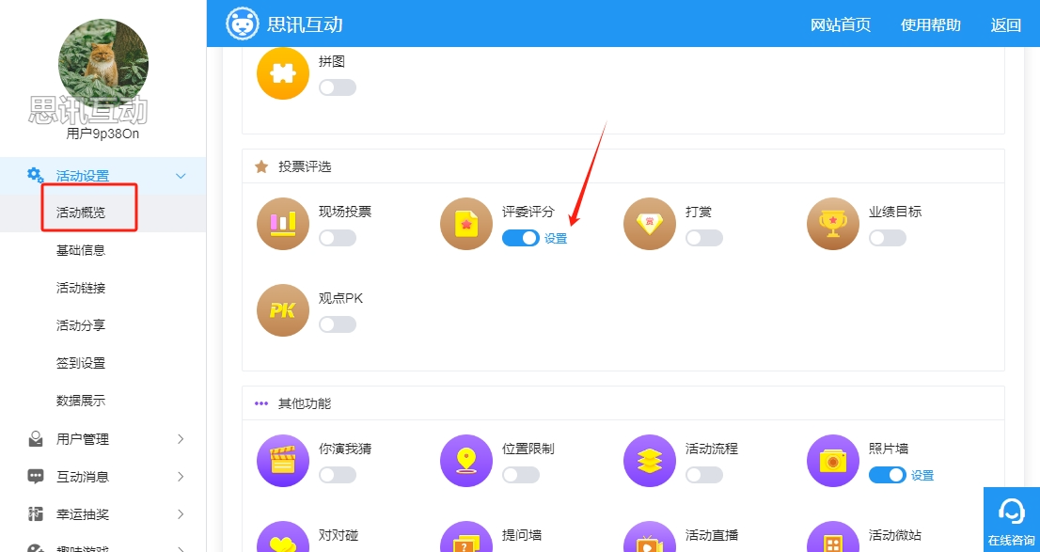Select the 打赏 diamond icon
This screenshot has height=552, width=1040.
(650, 224)
